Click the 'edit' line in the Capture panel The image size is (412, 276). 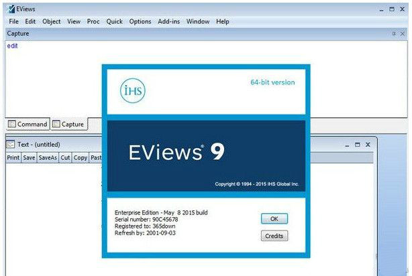(12, 46)
